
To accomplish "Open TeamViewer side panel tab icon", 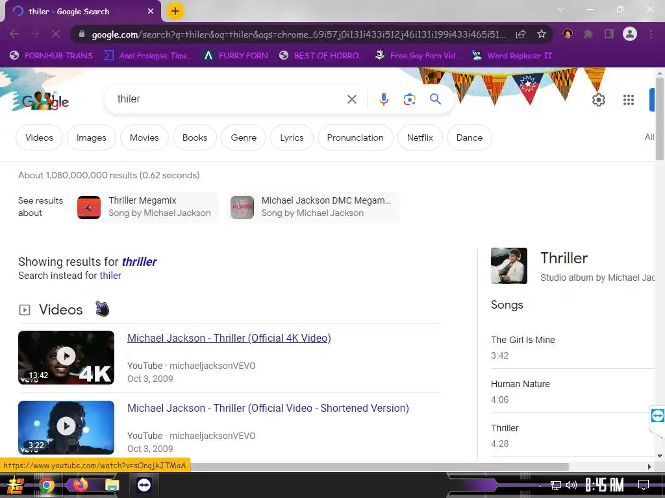I will tap(657, 416).
